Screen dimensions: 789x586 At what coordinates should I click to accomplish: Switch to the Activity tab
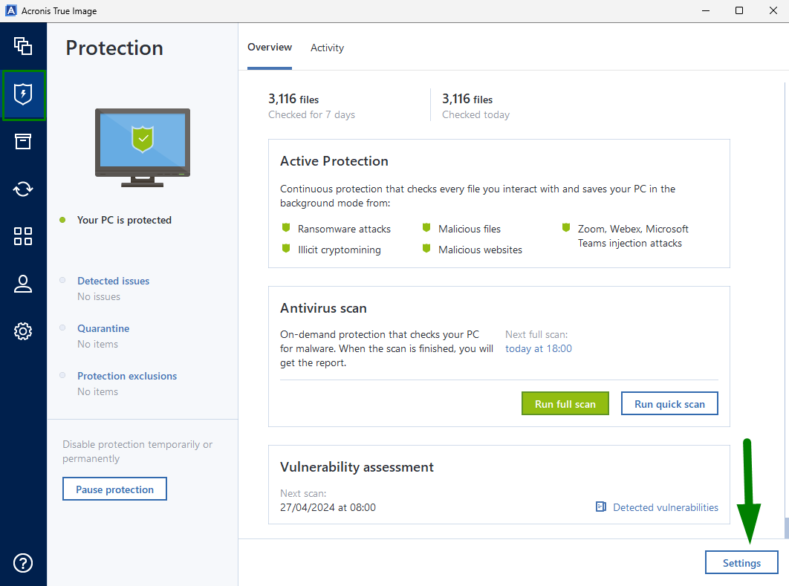point(327,48)
